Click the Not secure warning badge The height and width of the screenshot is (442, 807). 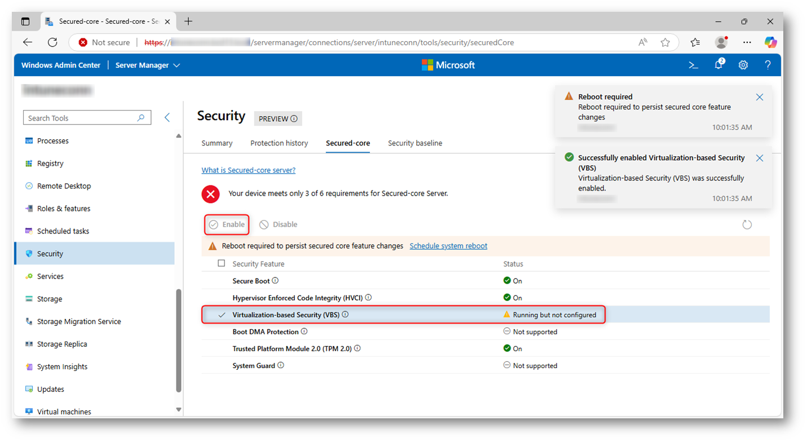[104, 42]
